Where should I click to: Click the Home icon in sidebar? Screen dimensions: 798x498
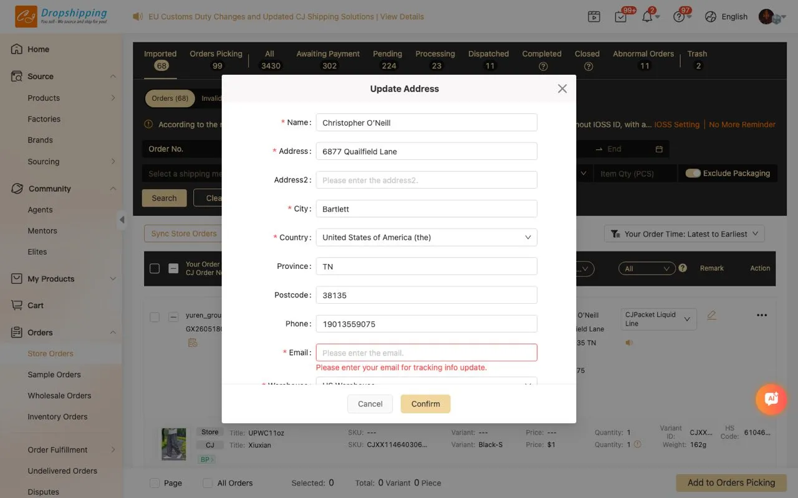tap(17, 49)
